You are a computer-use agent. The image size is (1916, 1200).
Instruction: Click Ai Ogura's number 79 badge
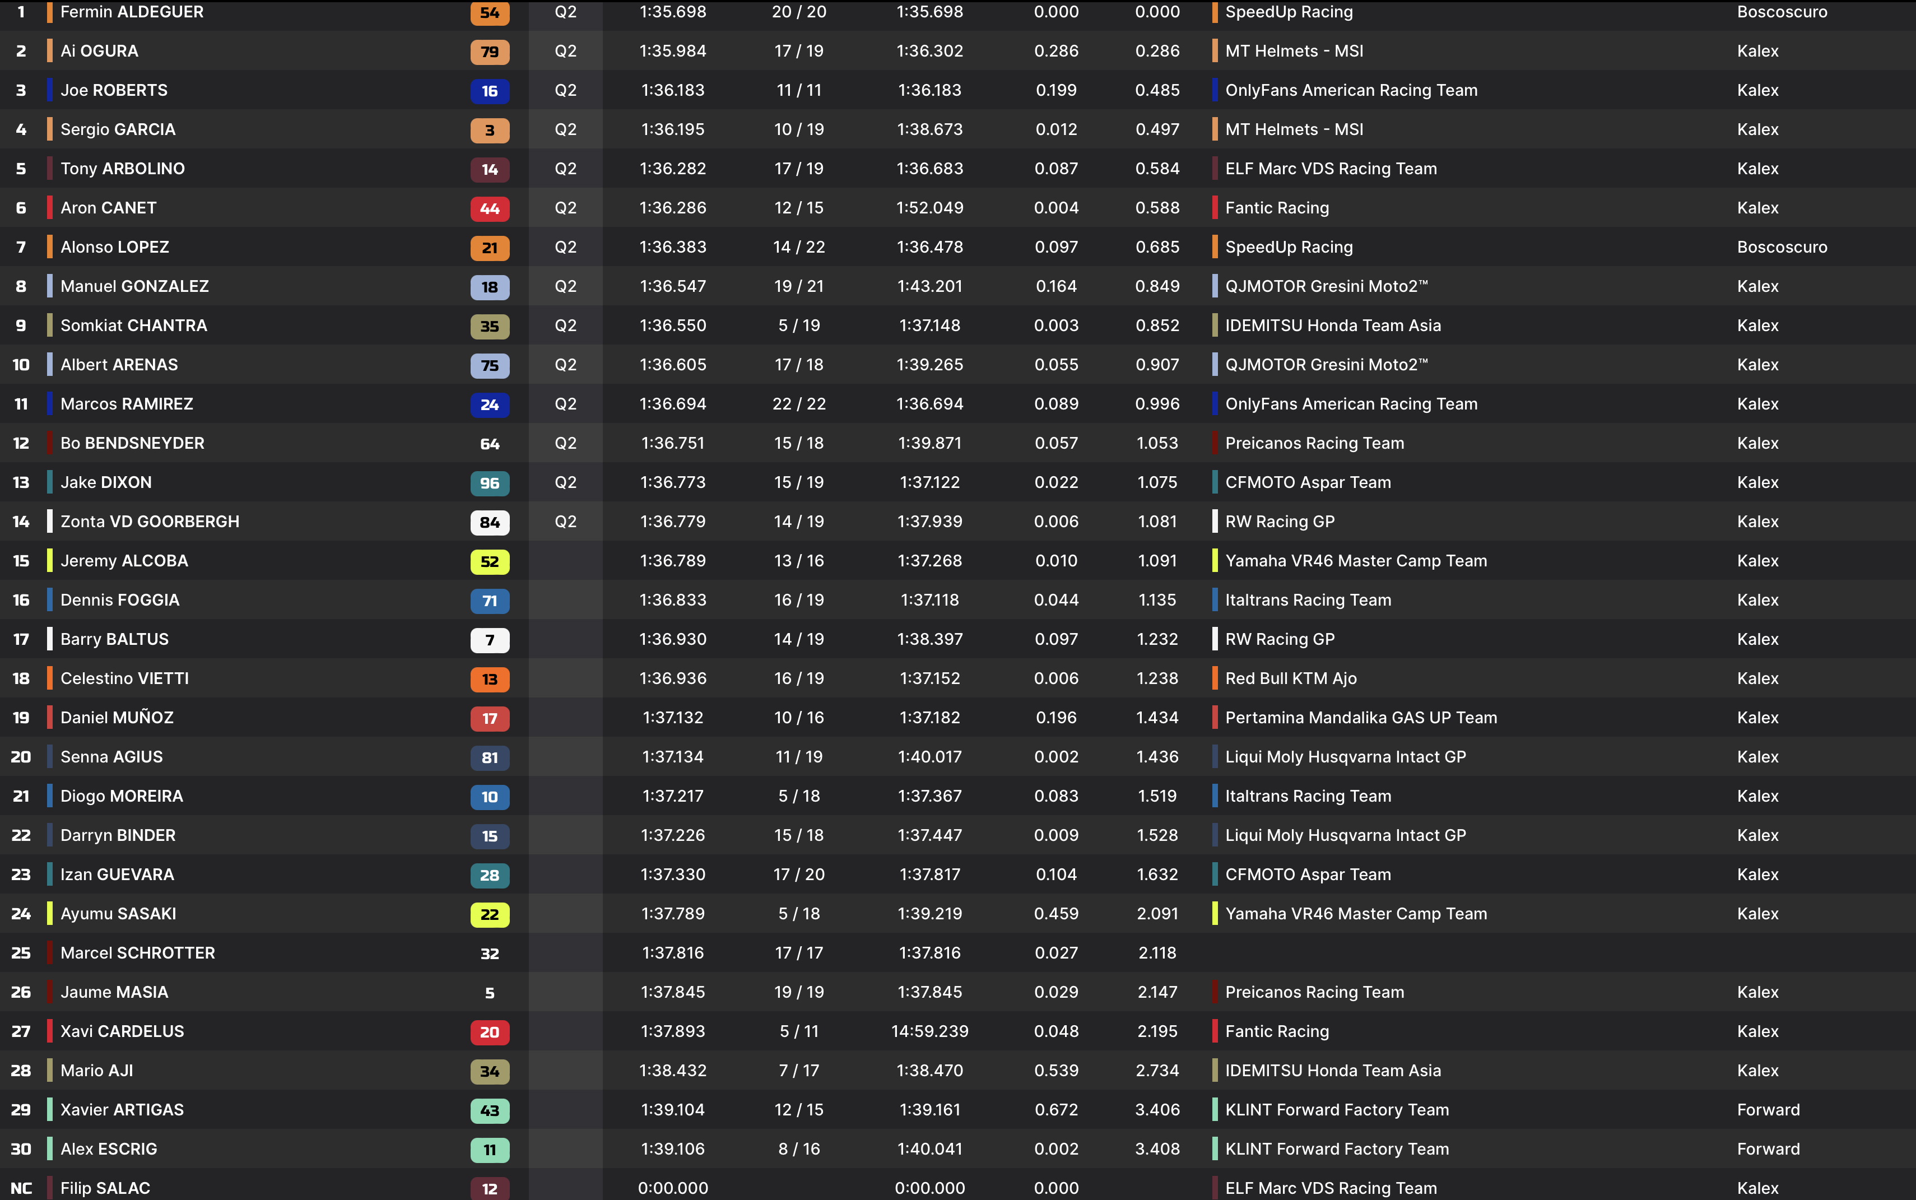[489, 52]
